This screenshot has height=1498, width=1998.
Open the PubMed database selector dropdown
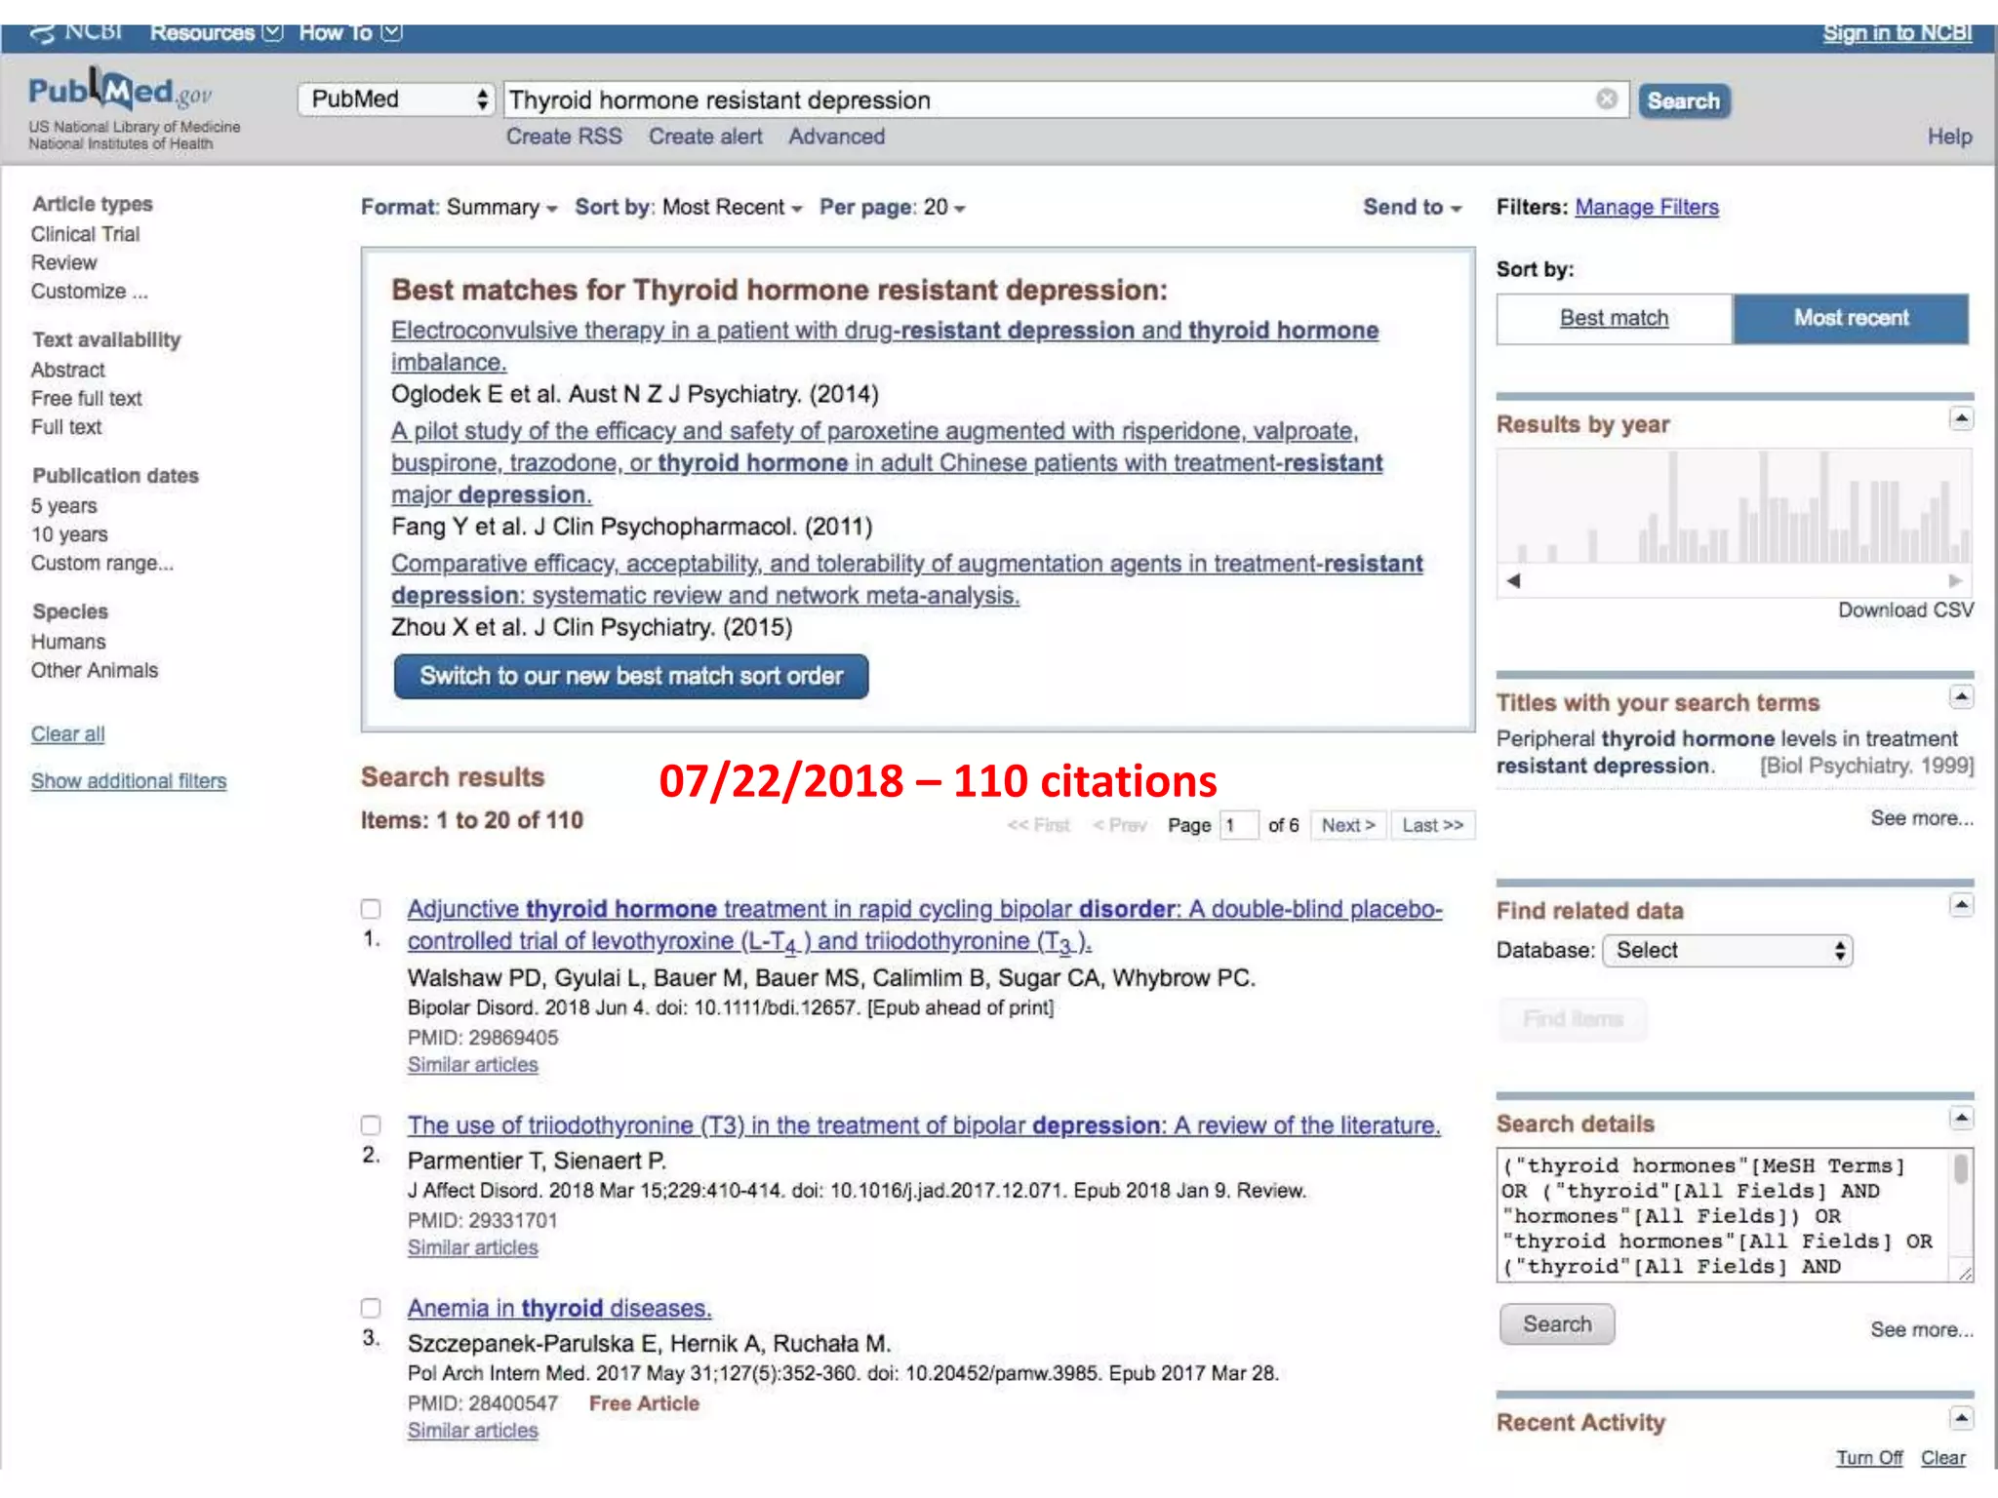point(397,99)
